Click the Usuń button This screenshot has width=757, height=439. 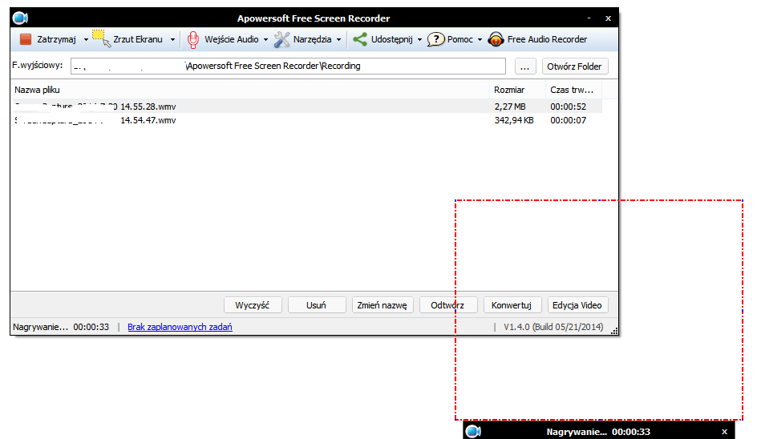tap(316, 305)
